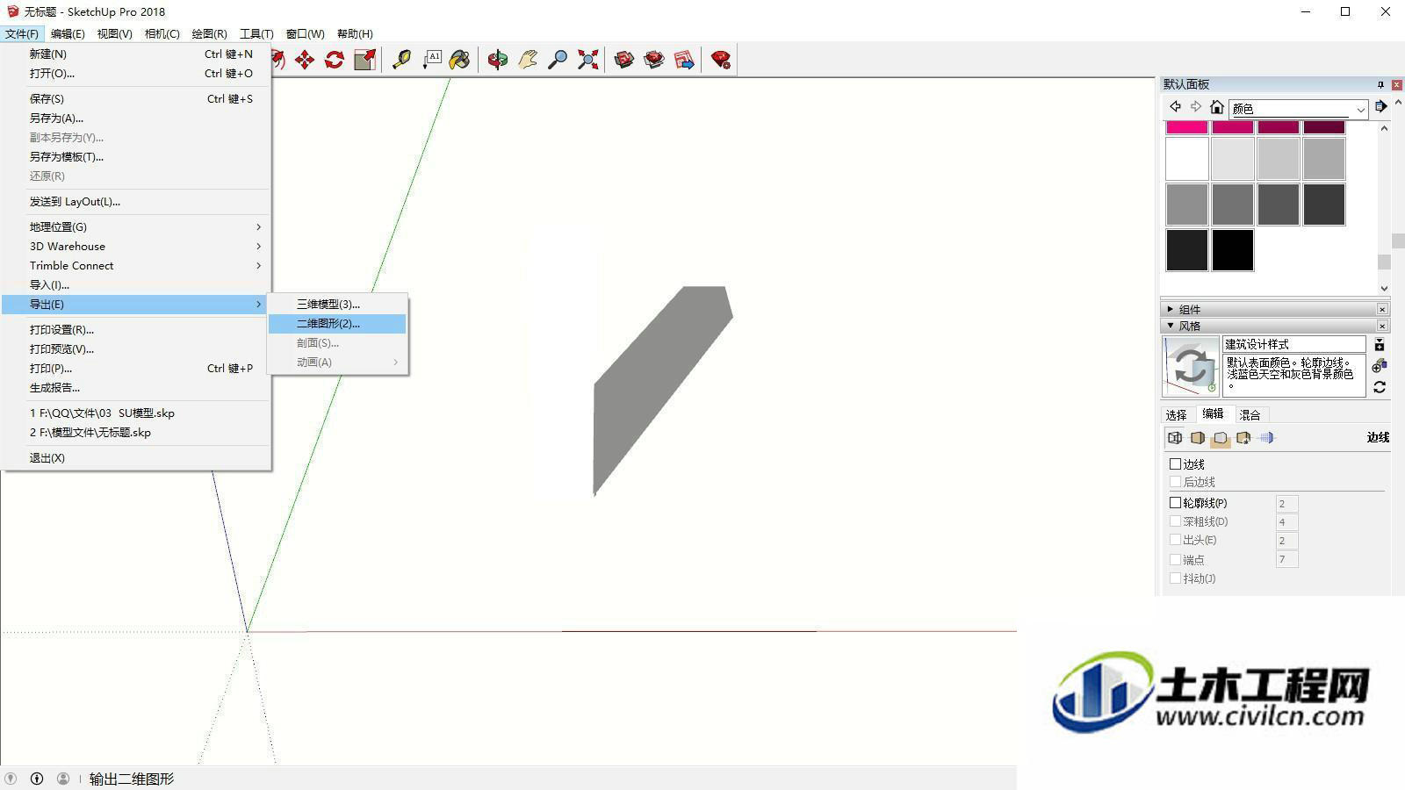Screen dimensions: 1405x790
Task: Toggle the 轮廓线(P) checkbox
Action: 1176,503
